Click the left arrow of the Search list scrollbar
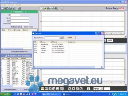Viewport: 128px width, 96px height. point(35,67)
